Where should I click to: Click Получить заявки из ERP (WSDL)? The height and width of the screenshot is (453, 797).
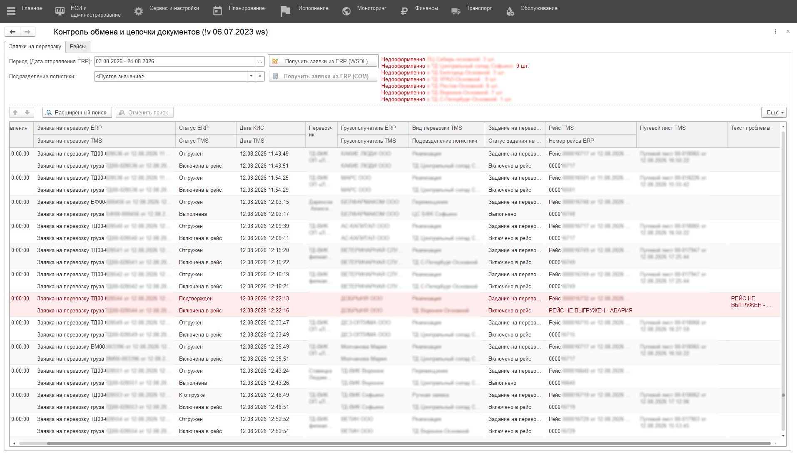[323, 61]
